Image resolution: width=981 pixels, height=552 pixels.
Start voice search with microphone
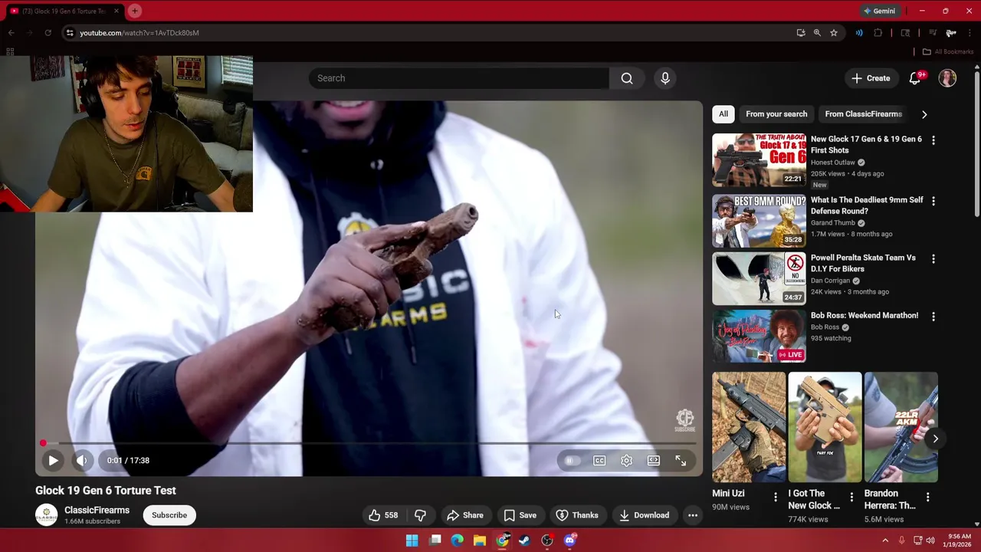665,78
